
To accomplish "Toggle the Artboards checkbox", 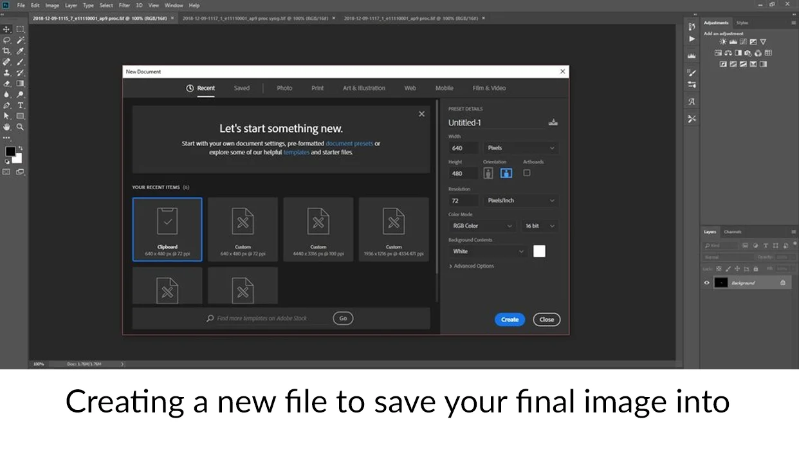I will click(527, 173).
